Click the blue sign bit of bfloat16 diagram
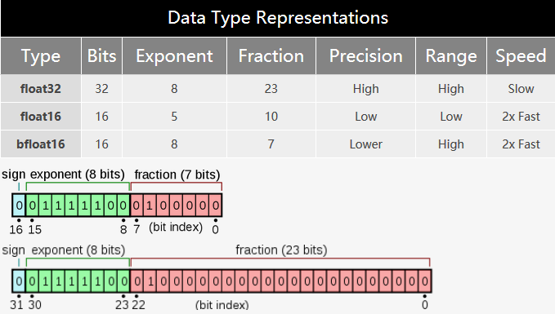The image size is (555, 314). 19,206
